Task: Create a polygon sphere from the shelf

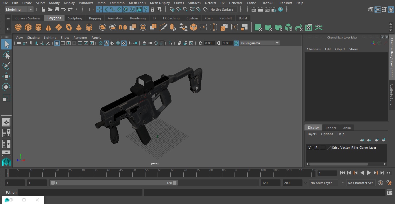Action: tap(18, 27)
